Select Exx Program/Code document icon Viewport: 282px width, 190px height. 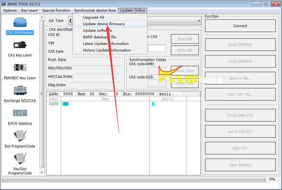(20, 135)
